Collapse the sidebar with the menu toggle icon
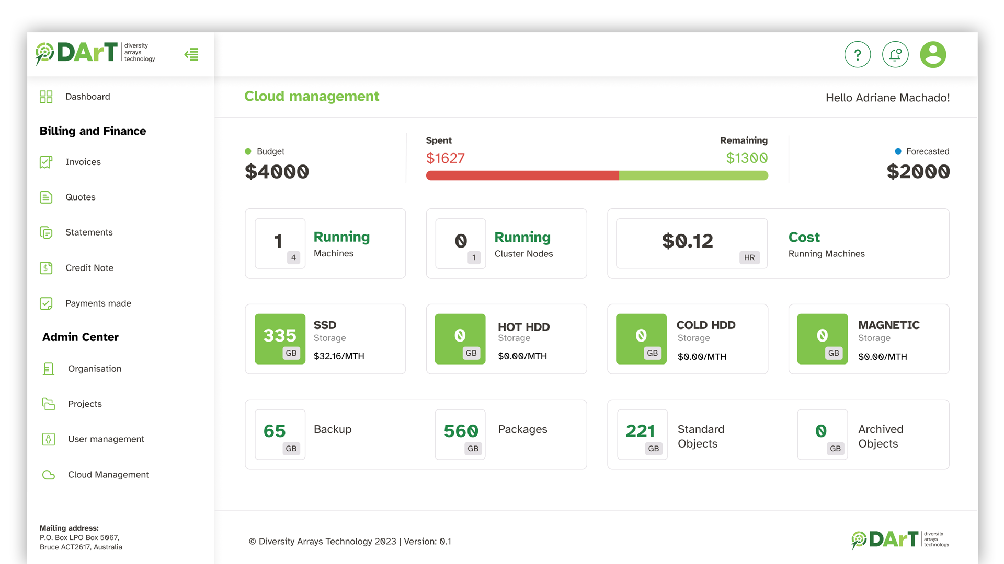The image size is (1004, 564). (x=191, y=54)
